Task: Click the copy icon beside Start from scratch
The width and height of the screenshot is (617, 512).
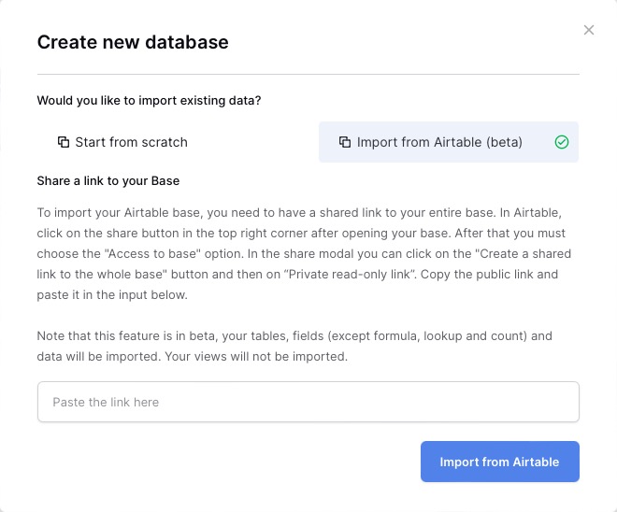Action: 64,142
